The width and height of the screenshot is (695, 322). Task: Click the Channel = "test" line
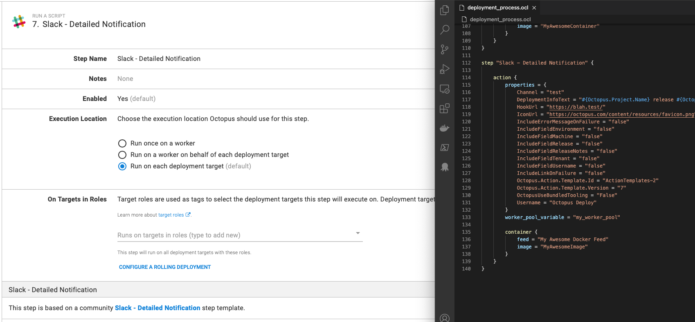540,92
